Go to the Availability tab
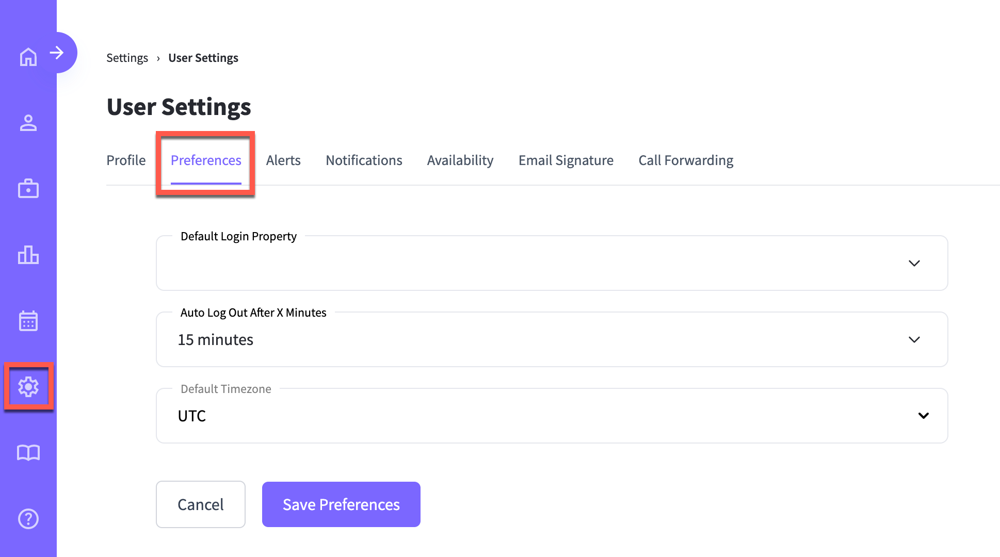This screenshot has height=557, width=1000. coord(460,160)
